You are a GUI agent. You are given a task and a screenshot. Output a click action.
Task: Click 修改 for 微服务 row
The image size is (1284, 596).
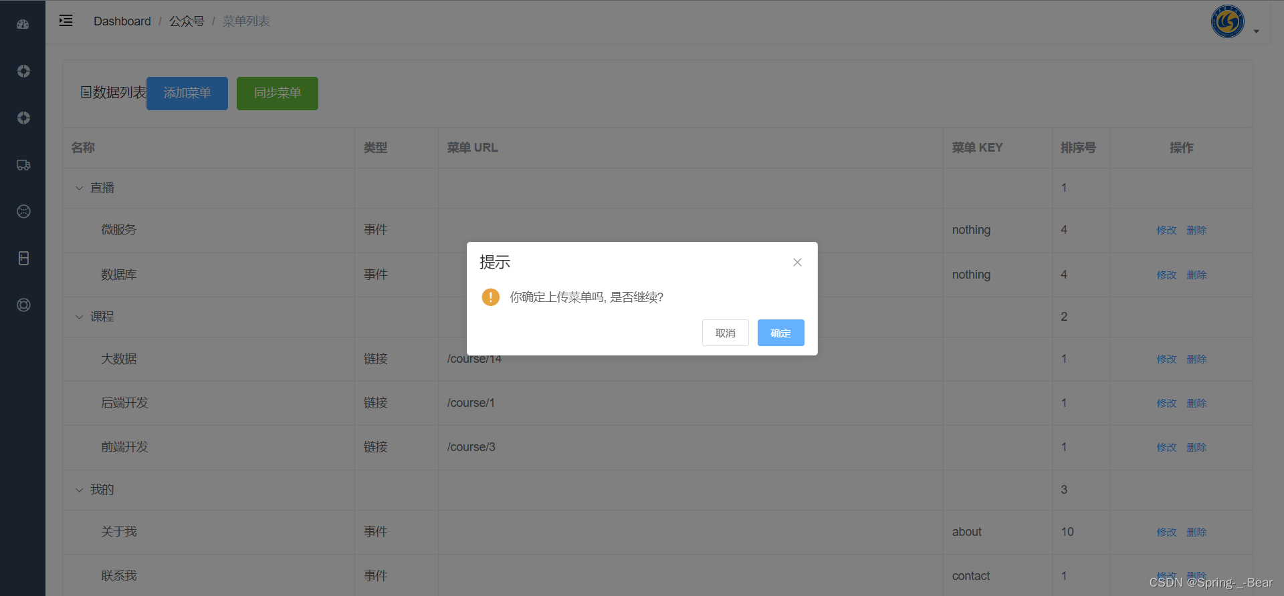pyautogui.click(x=1166, y=230)
